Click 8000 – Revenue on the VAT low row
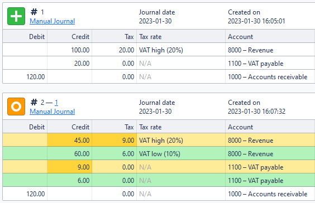Viewport: 315px width, 203px height. (251, 154)
